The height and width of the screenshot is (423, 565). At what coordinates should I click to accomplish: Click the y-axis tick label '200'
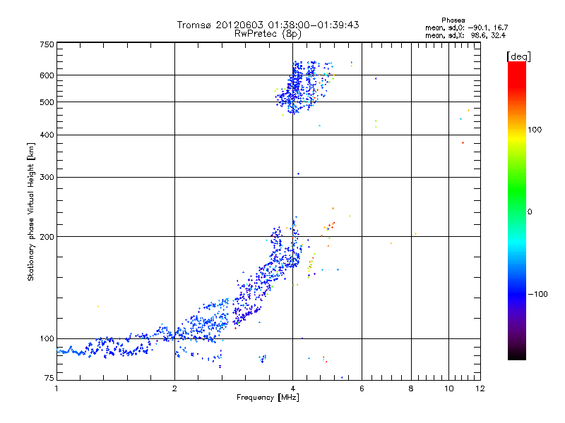tap(47, 237)
